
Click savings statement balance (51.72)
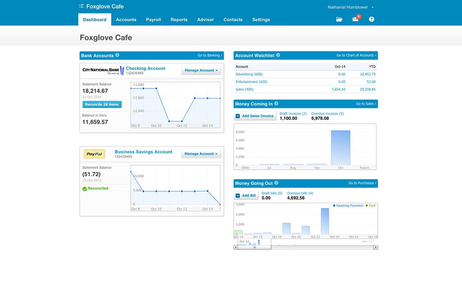[x=91, y=174]
